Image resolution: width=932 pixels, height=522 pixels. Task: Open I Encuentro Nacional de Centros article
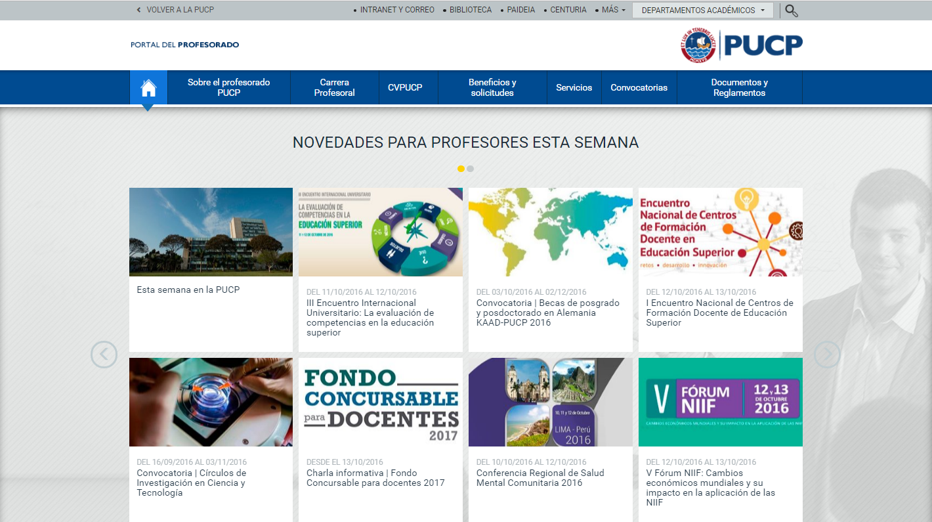point(719,313)
